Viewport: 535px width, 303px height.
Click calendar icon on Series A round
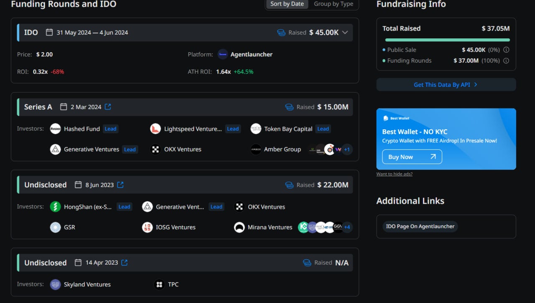64,107
